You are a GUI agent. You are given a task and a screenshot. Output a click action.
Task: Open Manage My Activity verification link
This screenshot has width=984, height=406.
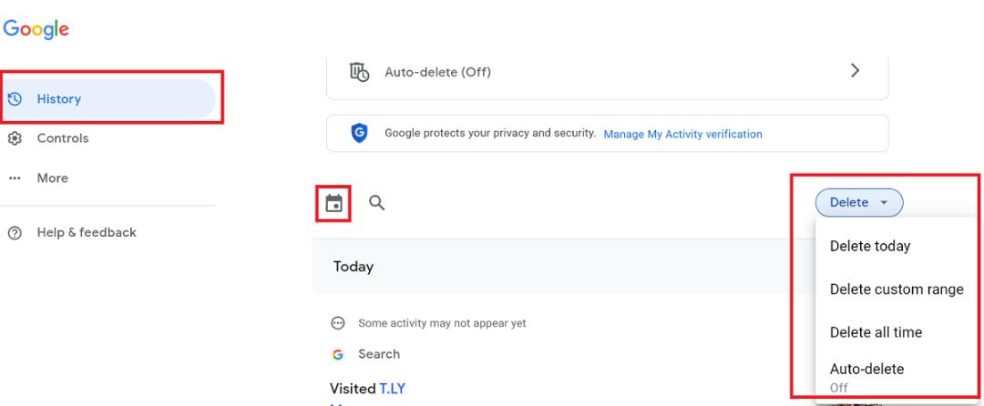click(x=682, y=134)
